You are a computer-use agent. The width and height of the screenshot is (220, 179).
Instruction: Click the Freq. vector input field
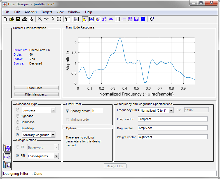point(173,119)
